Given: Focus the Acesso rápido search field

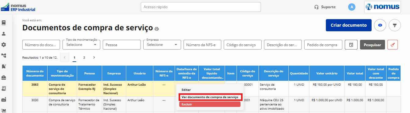Looking at the screenshot, I should tap(201, 7).
